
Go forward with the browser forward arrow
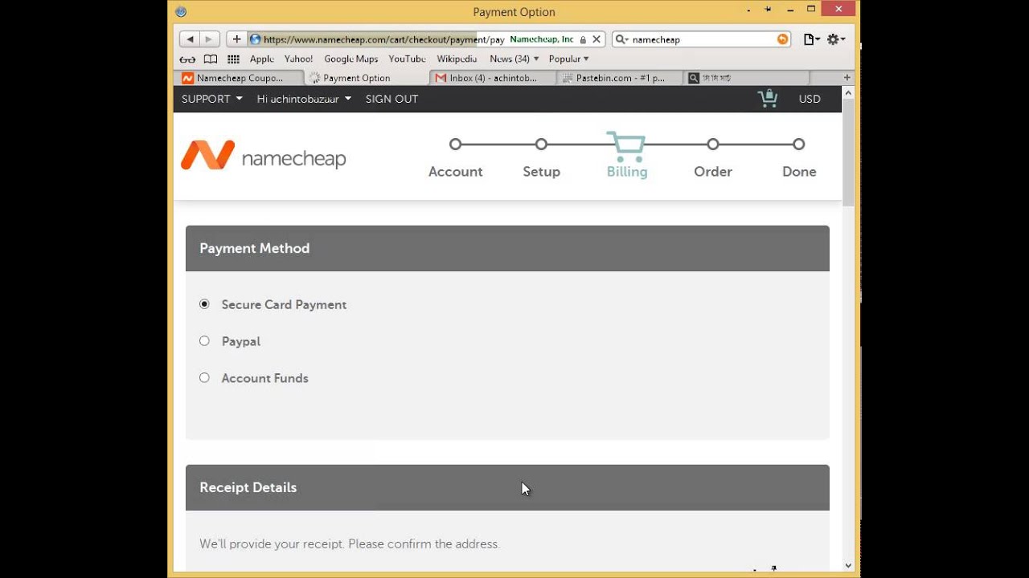pos(209,39)
